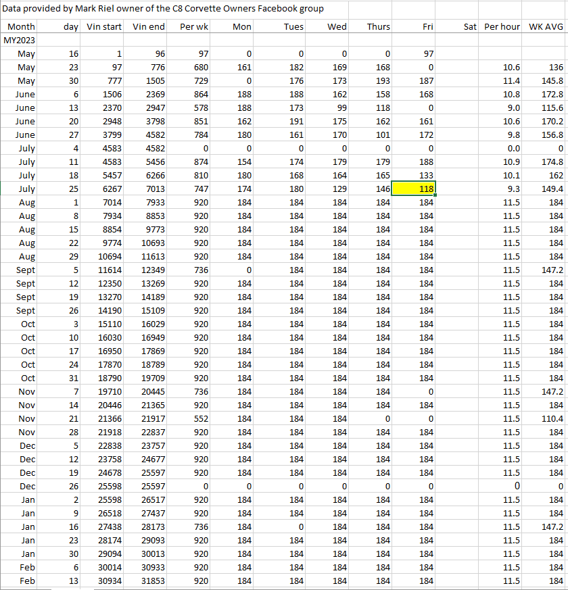The width and height of the screenshot is (568, 590).
Task: Select the yellow highlighted cell containing 118
Action: [416, 189]
